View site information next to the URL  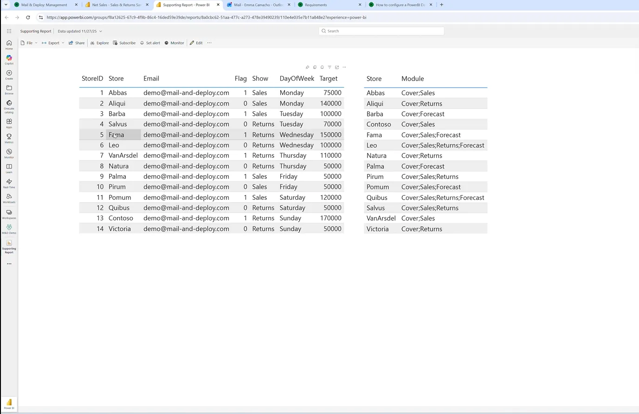(41, 18)
